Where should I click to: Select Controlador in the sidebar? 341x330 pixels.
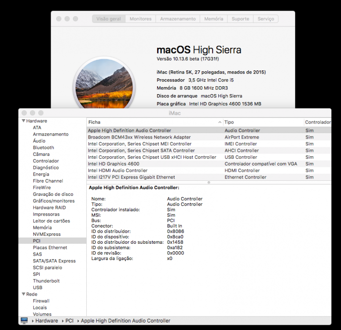click(46, 161)
